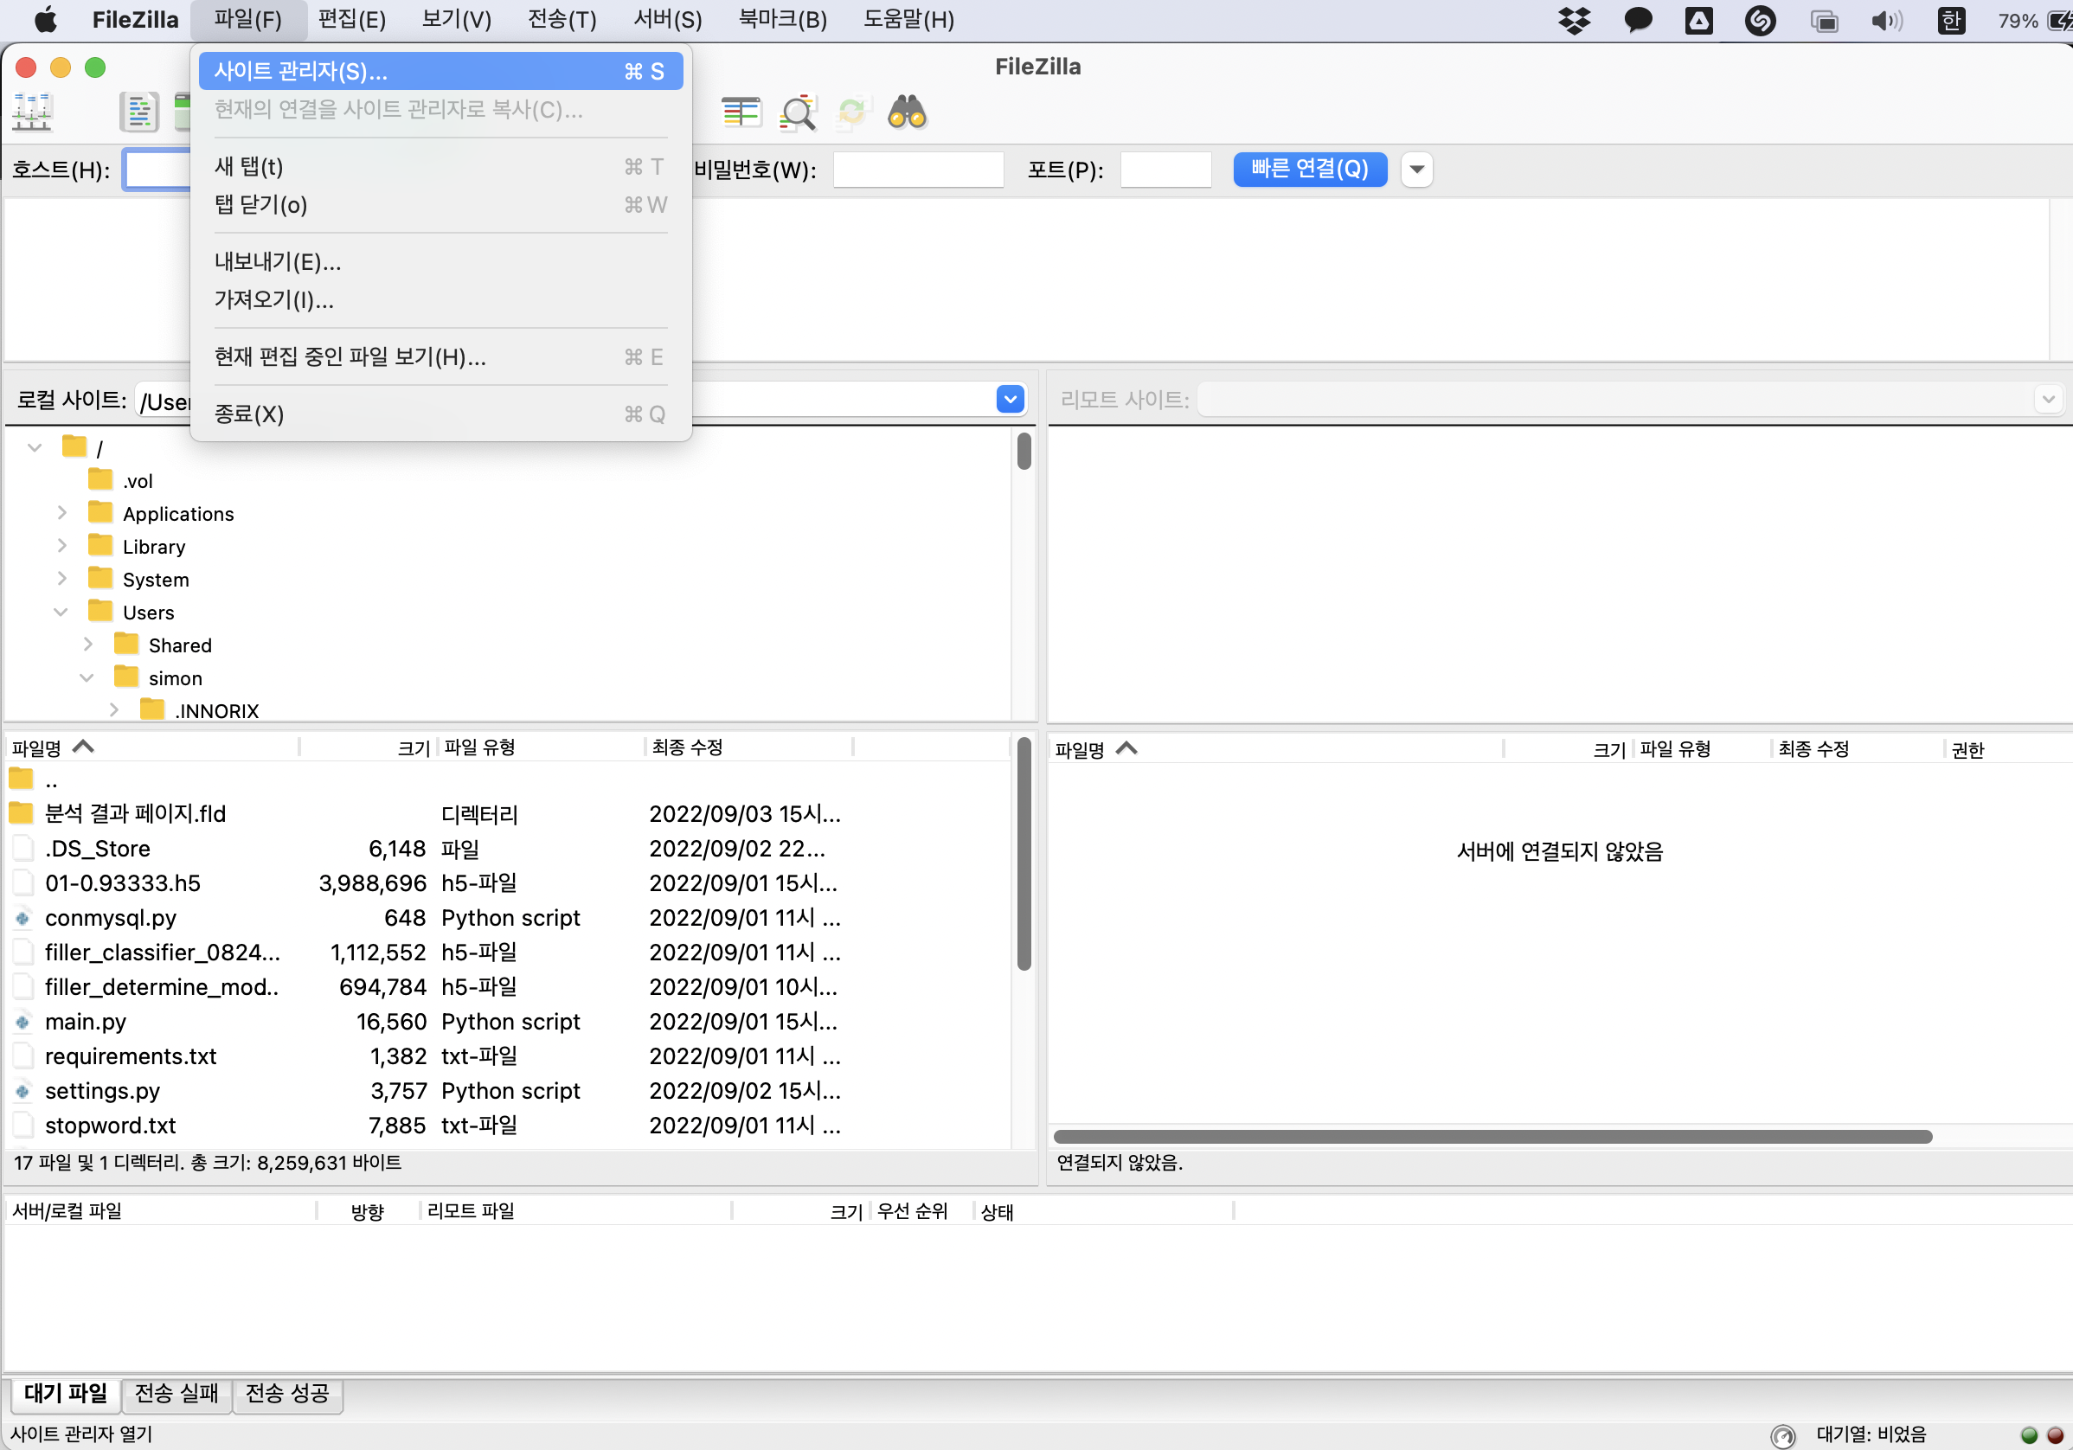
Task: Collapse the simon tree node
Action: [x=87, y=678]
